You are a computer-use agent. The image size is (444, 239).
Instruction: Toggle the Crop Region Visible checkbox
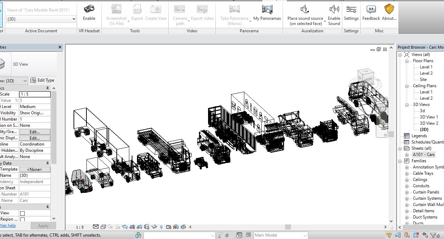coord(22,220)
